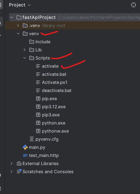140x194 pixels.
Task: Select the Activate.ps1 file name
Action: coord(55,83)
